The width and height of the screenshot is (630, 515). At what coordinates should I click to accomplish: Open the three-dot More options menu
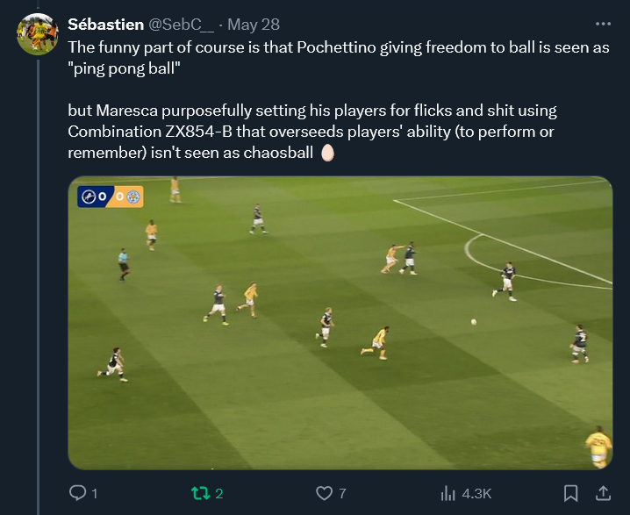coord(603,24)
